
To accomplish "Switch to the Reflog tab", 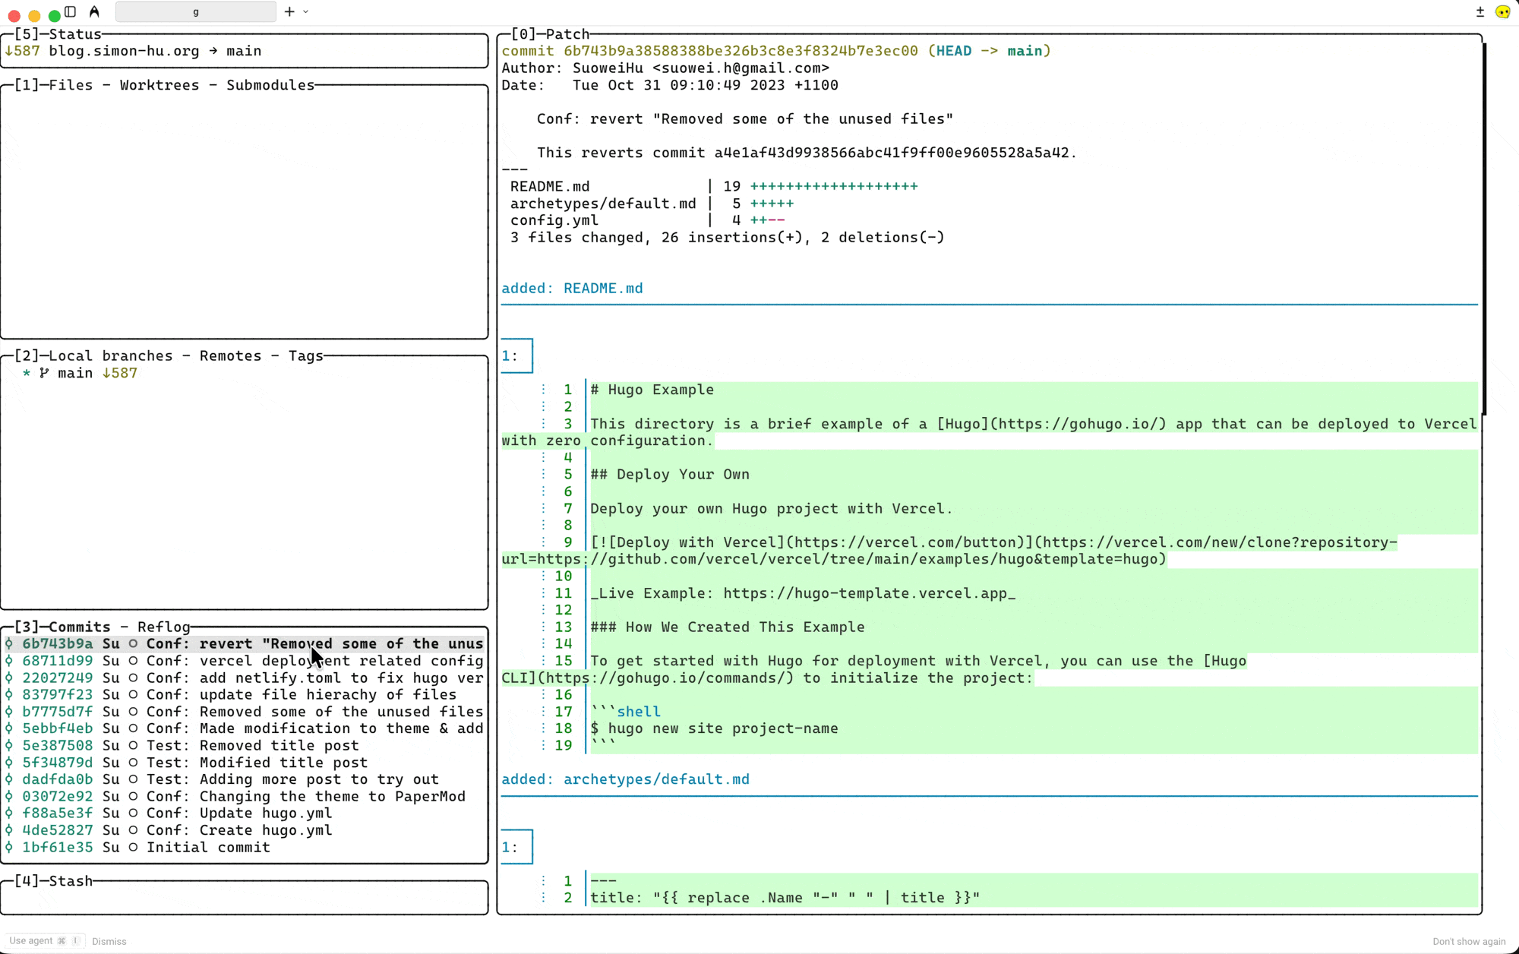I will 163,627.
